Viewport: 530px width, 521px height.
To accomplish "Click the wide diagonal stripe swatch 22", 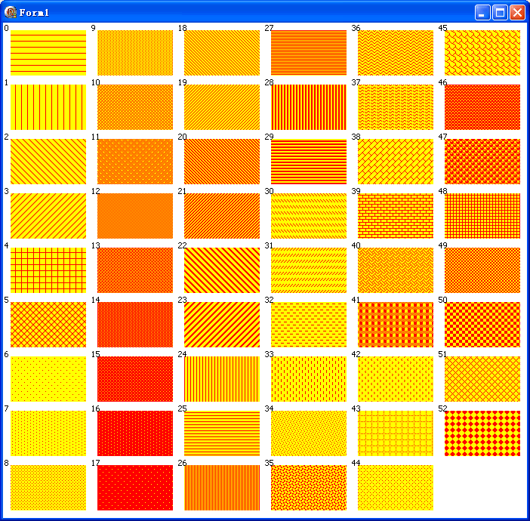I will [x=222, y=270].
